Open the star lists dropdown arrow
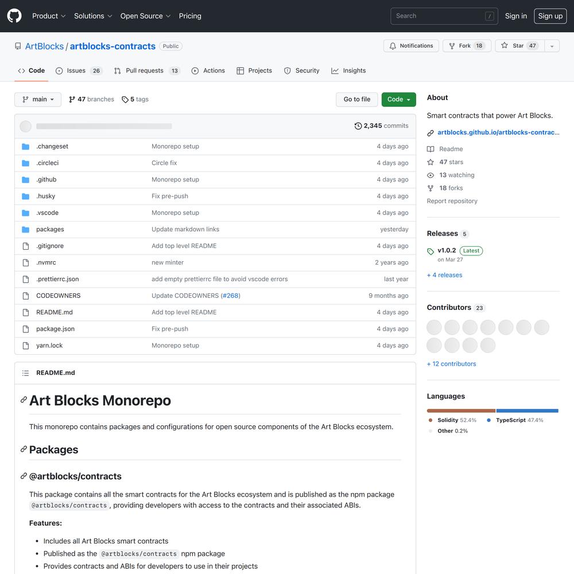574x574 pixels. click(552, 46)
